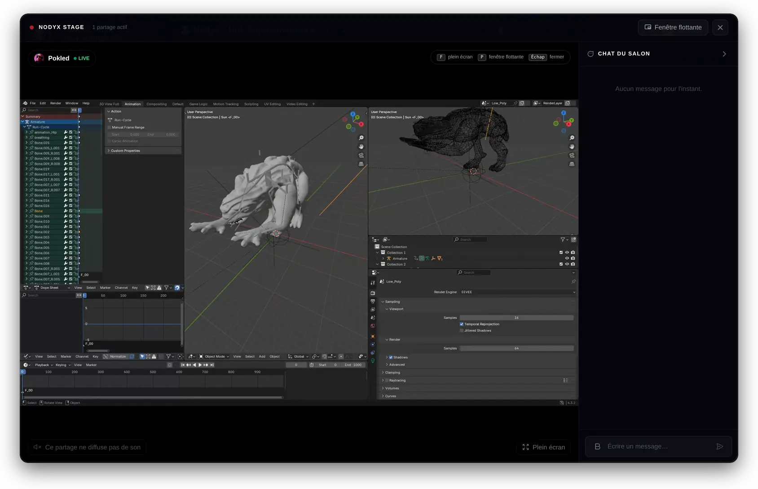Toggle perspective grid icon in right viewport
The image size is (758, 489).
[572, 164]
